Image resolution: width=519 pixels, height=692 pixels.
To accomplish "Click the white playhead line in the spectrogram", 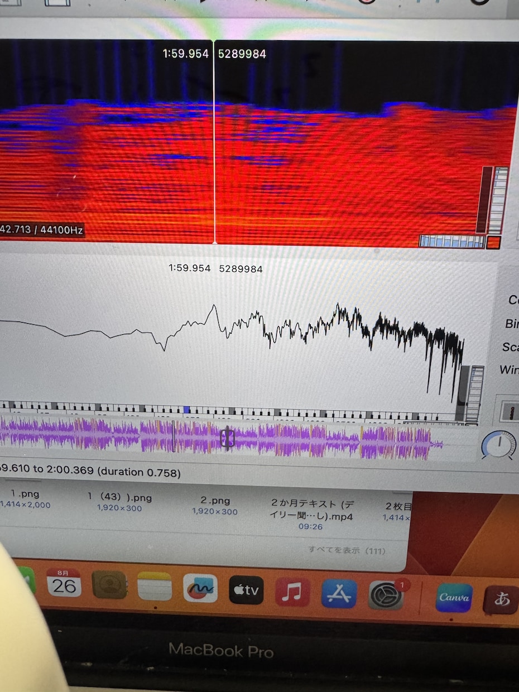I will (x=214, y=142).
